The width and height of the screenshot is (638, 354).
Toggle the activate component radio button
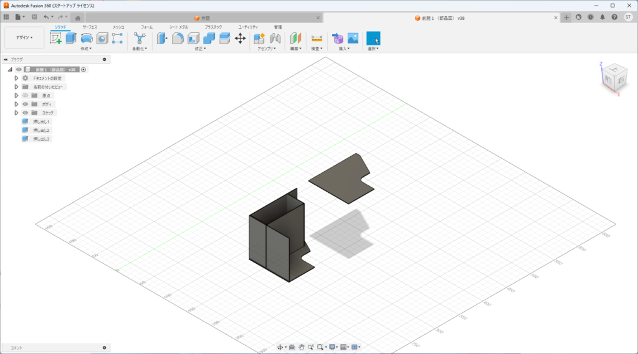[x=83, y=70]
